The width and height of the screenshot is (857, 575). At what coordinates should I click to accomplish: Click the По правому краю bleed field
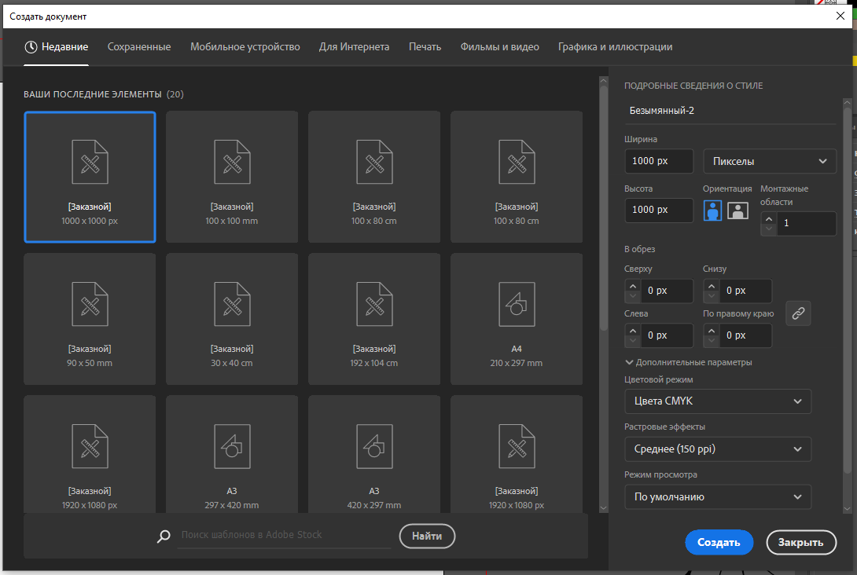click(x=745, y=335)
